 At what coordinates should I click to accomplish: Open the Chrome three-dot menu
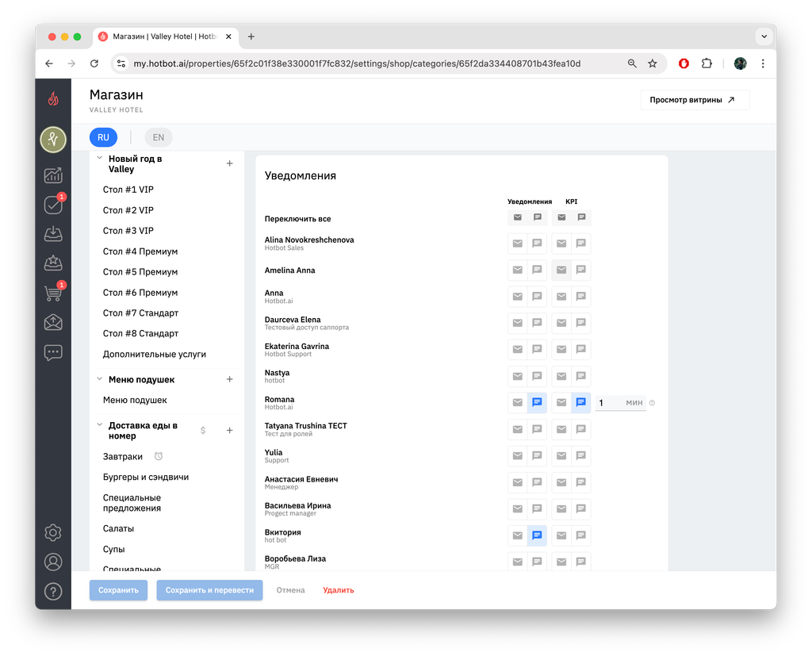763,63
